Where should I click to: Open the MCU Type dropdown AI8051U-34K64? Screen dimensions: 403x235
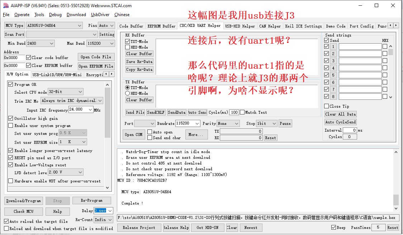click(54, 25)
